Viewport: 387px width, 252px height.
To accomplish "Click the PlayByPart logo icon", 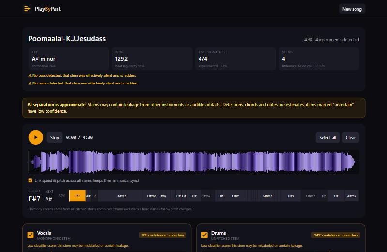I will (27, 9).
